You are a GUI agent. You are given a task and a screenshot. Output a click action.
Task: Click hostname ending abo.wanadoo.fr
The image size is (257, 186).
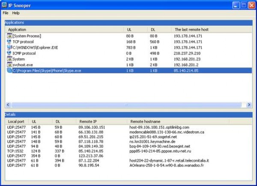[x=167, y=165]
